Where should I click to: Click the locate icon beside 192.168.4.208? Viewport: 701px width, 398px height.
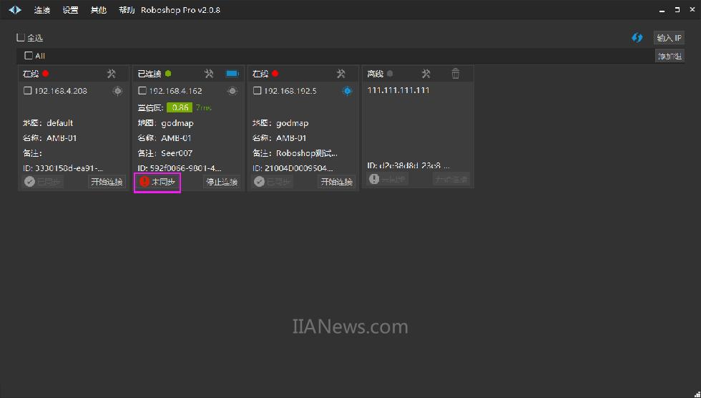point(117,91)
